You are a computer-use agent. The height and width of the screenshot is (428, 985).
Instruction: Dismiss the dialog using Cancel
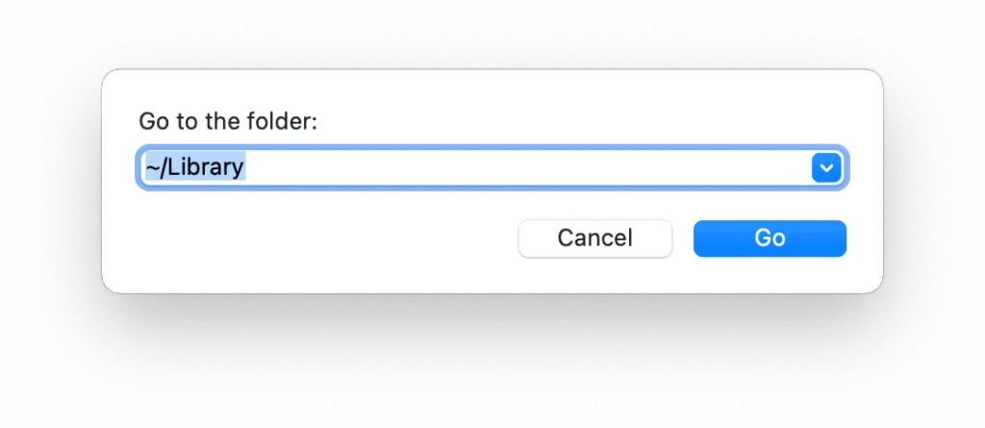point(594,239)
